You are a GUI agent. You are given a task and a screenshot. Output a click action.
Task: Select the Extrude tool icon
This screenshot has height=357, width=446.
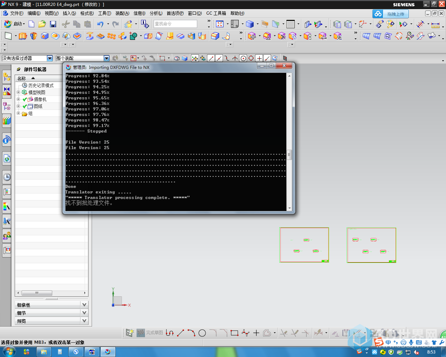coord(23,36)
